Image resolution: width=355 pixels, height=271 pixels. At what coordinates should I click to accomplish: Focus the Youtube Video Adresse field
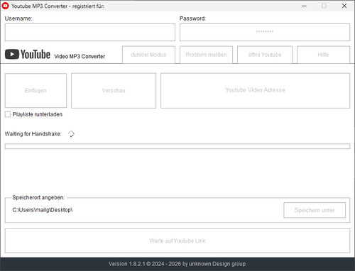(255, 91)
